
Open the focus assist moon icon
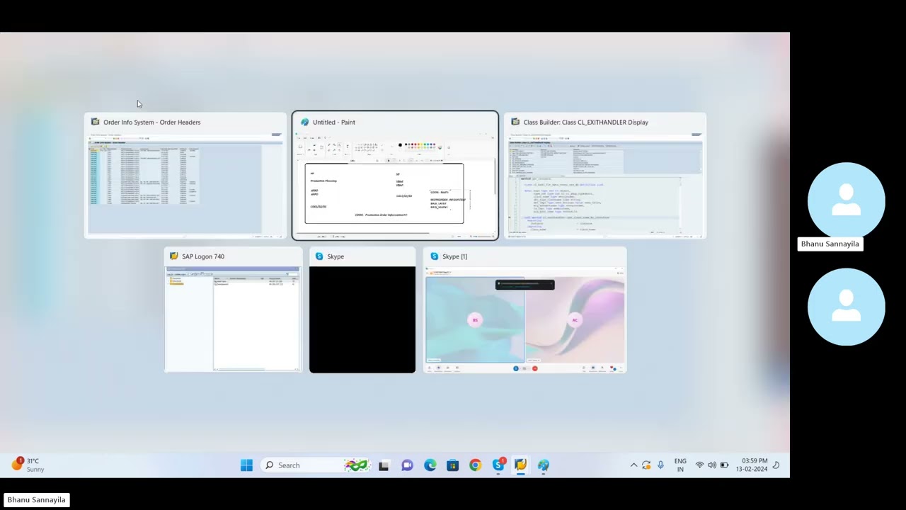[x=776, y=465]
